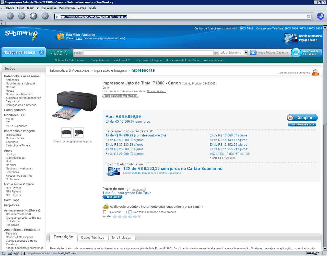Open the Marcadores menu
Image resolution: width=327 pixels, height=256 pixels.
pyautogui.click(x=49, y=8)
